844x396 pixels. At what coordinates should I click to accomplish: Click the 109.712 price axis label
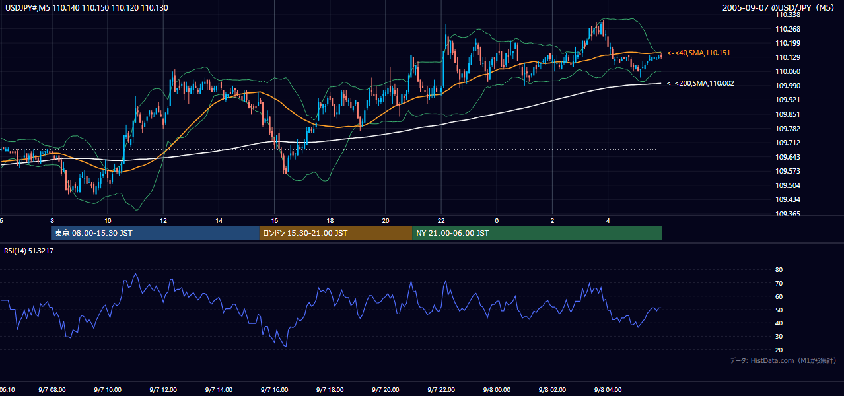click(x=789, y=143)
